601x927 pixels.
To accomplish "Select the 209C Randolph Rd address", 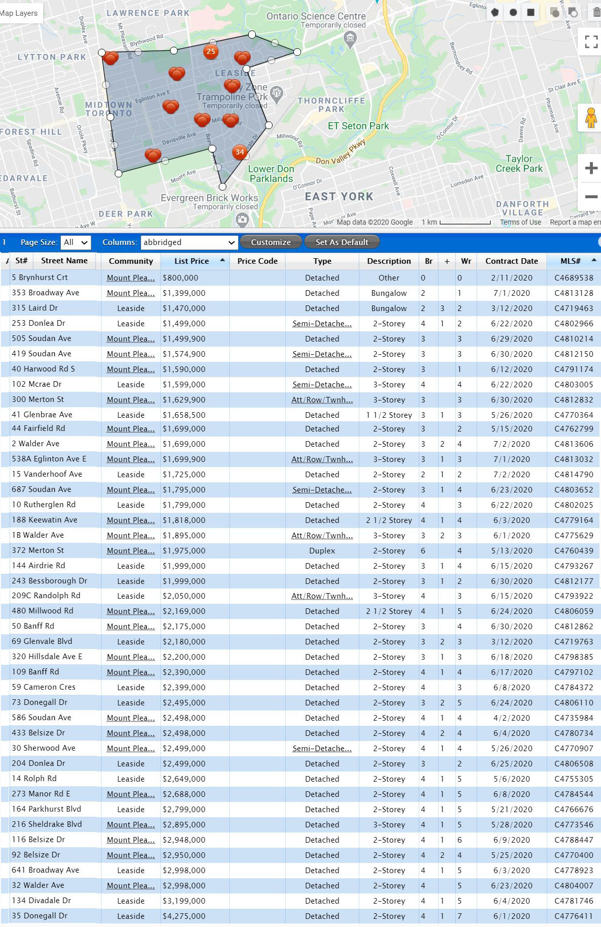I will tap(46, 596).
